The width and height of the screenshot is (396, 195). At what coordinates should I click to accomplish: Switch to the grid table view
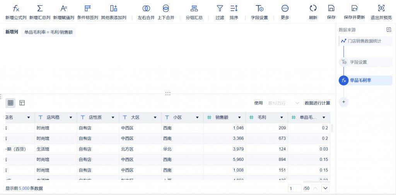(10, 103)
